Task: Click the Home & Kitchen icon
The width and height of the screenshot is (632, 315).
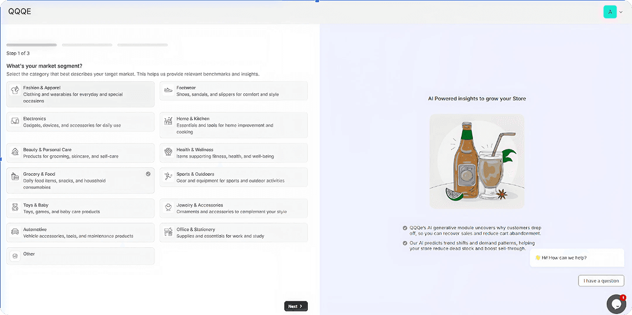Action: tap(168, 121)
